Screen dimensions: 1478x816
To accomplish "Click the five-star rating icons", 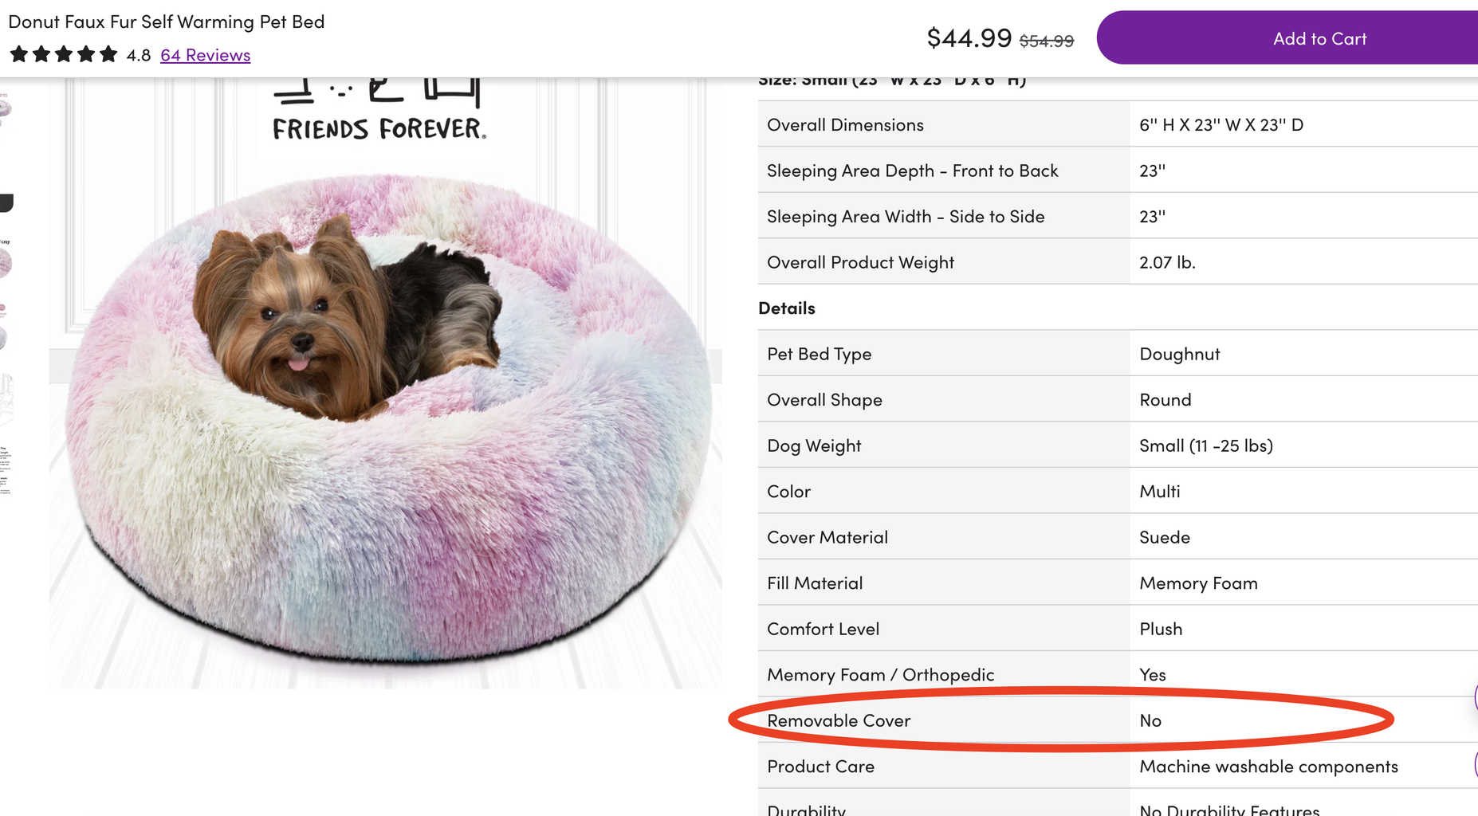I will 64,55.
